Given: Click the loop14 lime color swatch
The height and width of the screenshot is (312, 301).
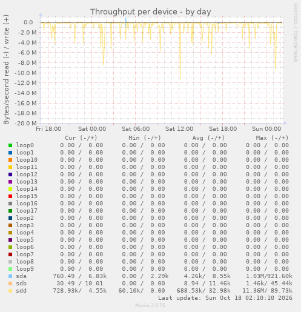Looking at the screenshot, I should pos(10,189).
